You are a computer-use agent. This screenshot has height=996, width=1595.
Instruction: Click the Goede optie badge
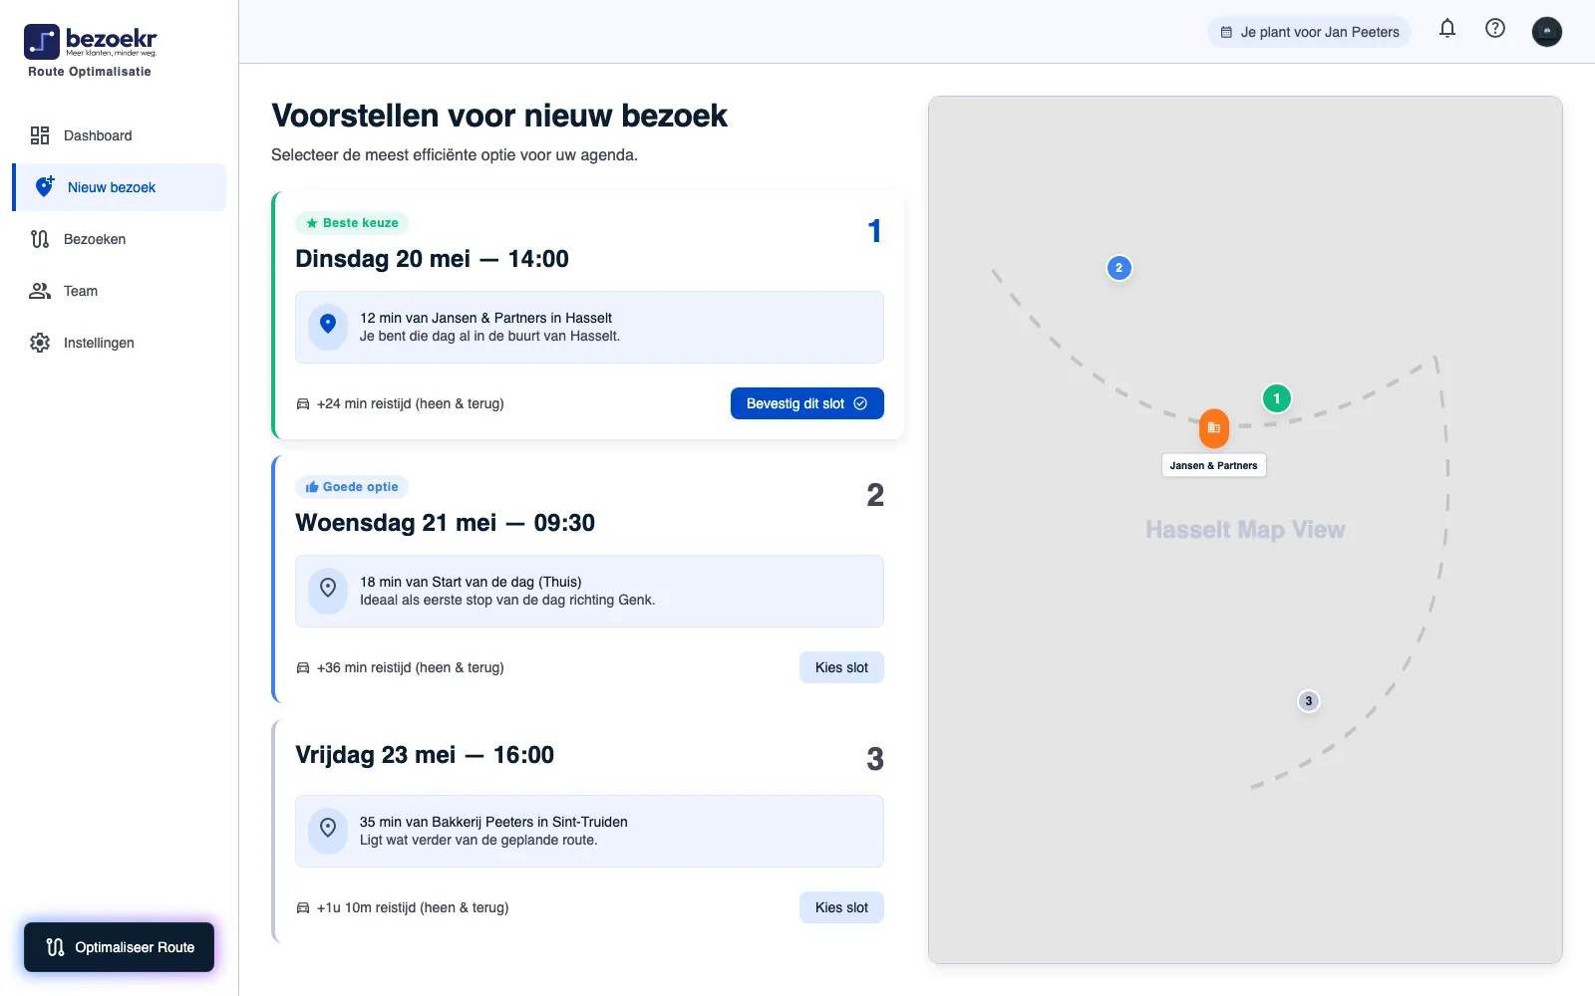tap(352, 487)
